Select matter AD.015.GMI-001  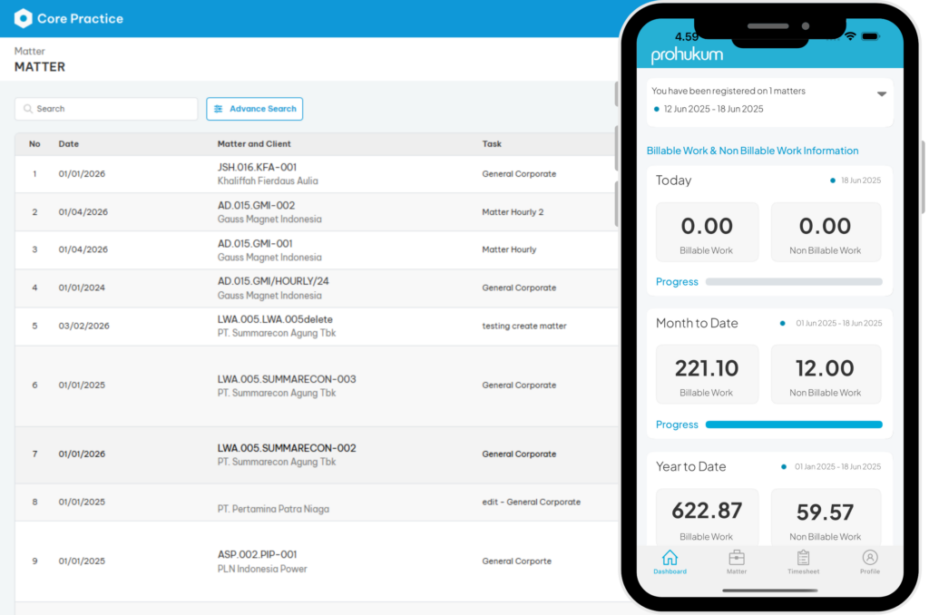point(255,243)
